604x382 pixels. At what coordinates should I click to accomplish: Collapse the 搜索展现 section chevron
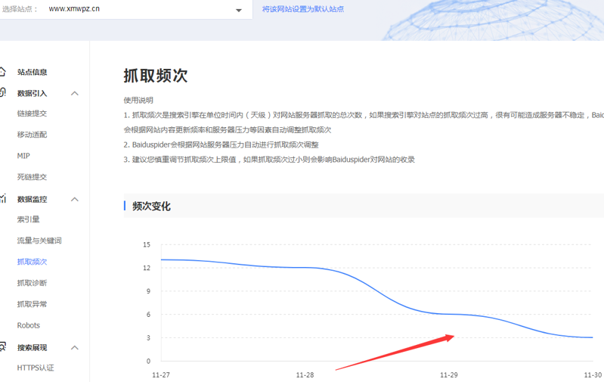click(x=75, y=347)
